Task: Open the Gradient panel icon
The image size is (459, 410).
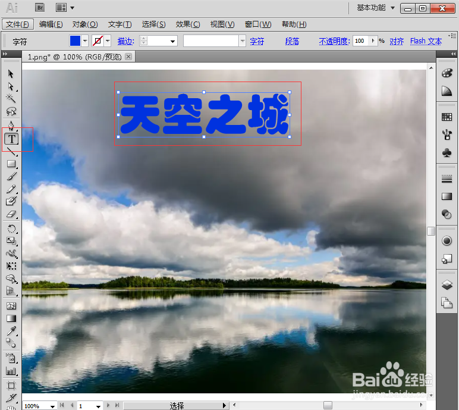Action: pyautogui.click(x=447, y=196)
